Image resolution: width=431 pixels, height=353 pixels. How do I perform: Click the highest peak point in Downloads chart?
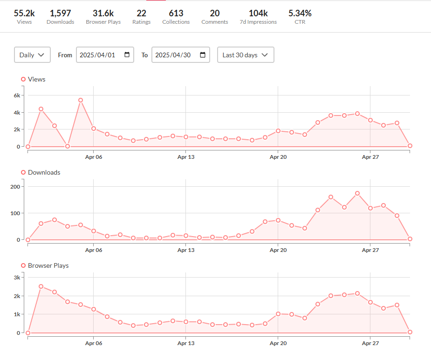coord(357,193)
